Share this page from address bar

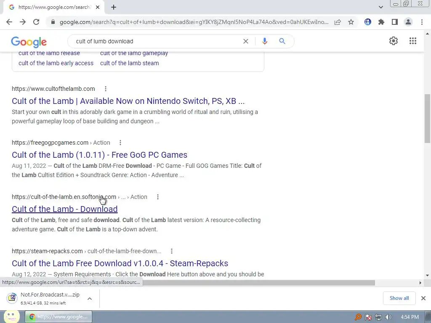coord(338,22)
